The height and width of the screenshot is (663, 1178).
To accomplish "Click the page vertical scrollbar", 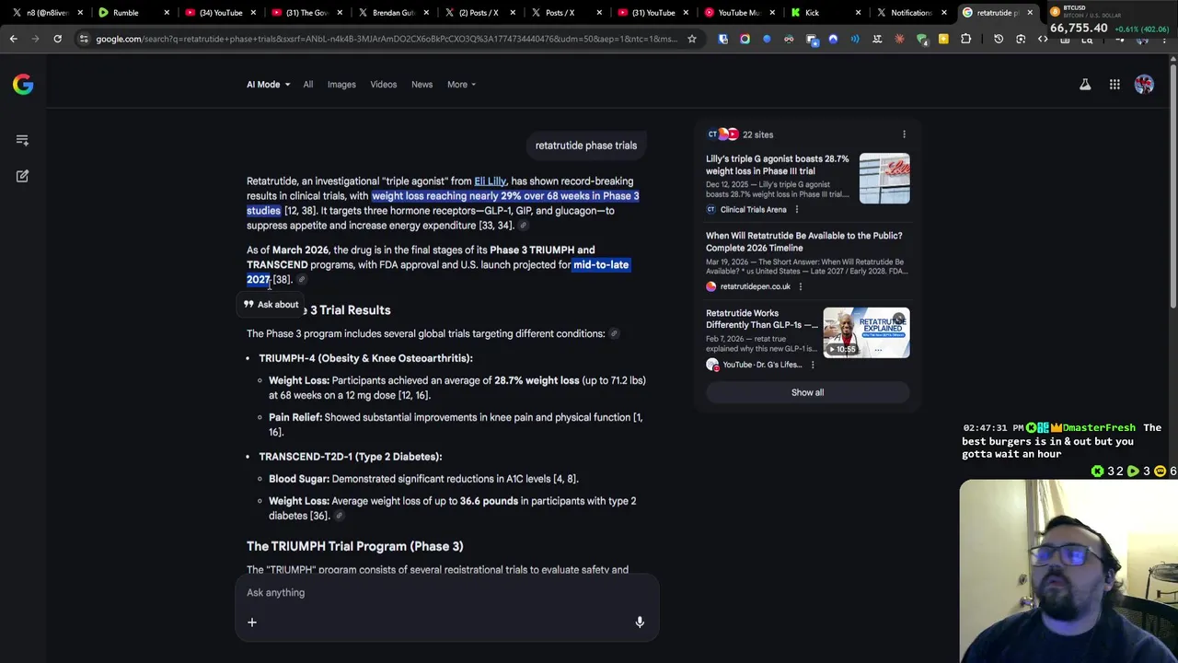I will pos(1172,184).
